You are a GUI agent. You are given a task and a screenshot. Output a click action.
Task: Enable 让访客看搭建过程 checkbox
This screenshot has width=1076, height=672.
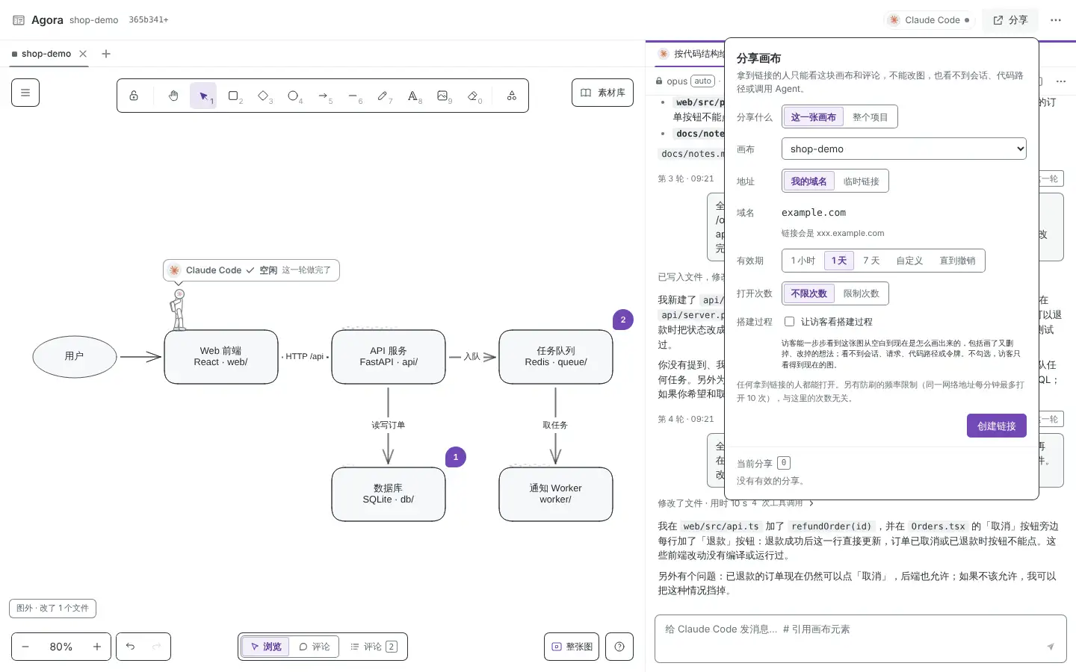(x=789, y=322)
